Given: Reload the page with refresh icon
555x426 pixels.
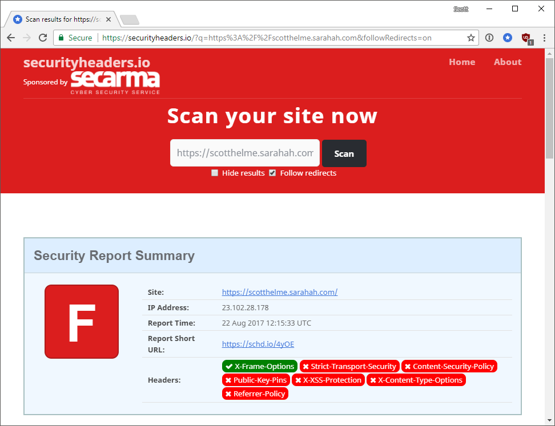Looking at the screenshot, I should click(43, 38).
